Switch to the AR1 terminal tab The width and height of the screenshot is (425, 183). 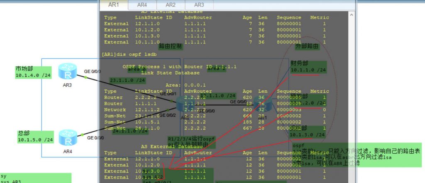(x=114, y=5)
